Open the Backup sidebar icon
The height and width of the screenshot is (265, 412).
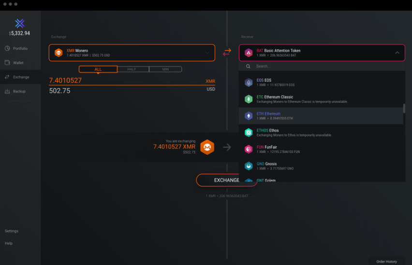pyautogui.click(x=7, y=91)
